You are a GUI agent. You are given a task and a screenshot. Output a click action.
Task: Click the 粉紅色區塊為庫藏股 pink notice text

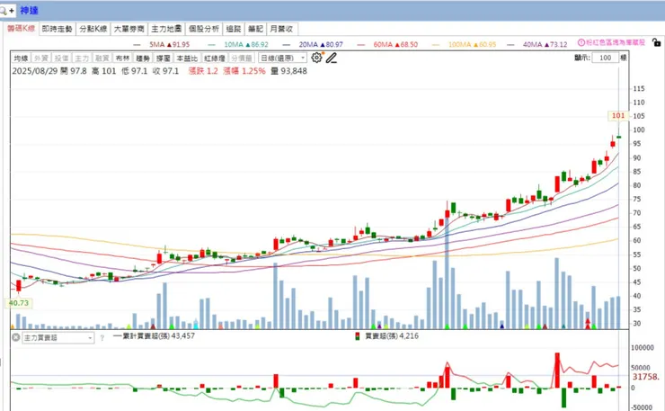[616, 42]
